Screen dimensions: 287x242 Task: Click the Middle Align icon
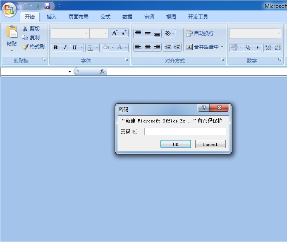pyautogui.click(x=148, y=34)
